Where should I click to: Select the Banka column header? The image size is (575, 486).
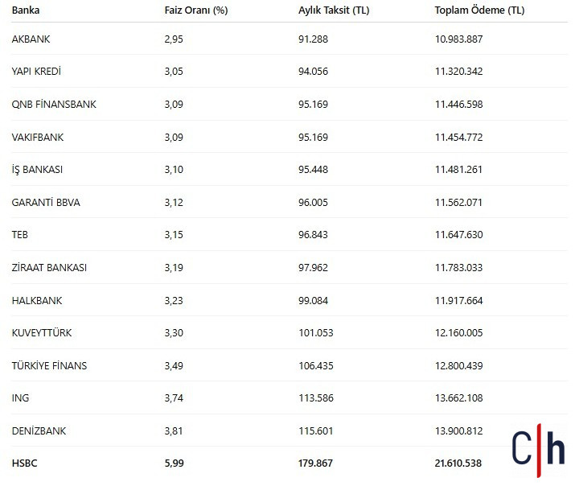point(26,10)
